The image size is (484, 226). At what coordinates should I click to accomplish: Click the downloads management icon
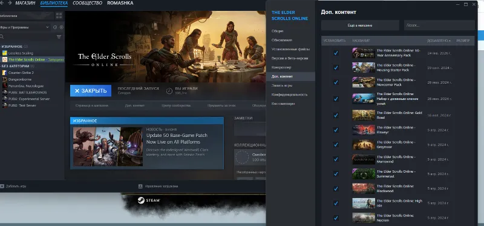point(140,186)
